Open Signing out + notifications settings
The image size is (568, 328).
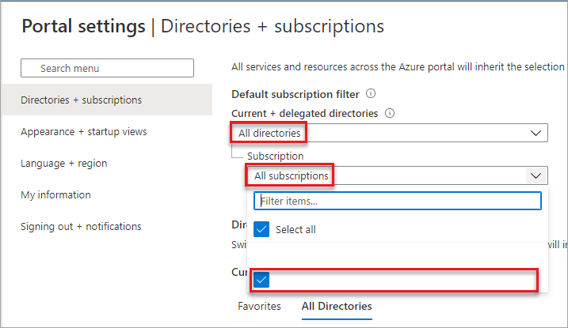[x=81, y=227]
